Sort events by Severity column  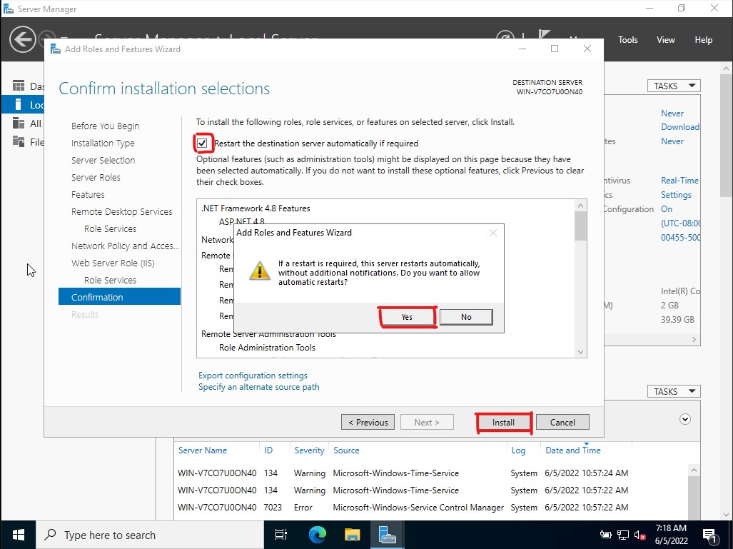pos(309,450)
